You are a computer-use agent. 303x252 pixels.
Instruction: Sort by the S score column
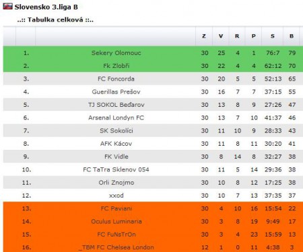tap(273, 36)
